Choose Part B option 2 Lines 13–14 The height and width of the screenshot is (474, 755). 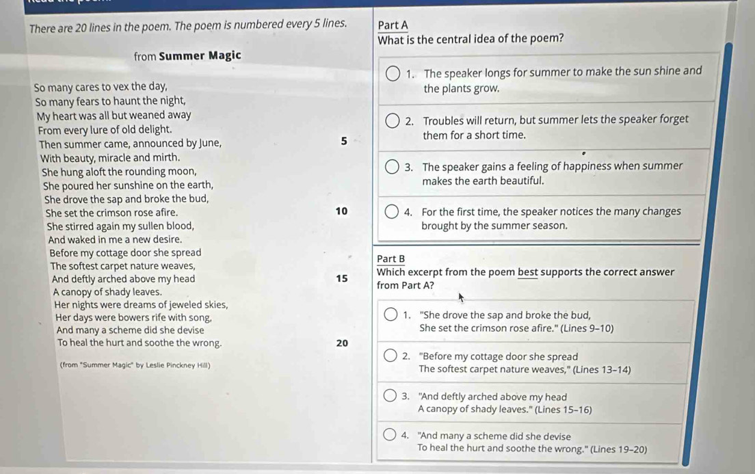[x=390, y=356]
